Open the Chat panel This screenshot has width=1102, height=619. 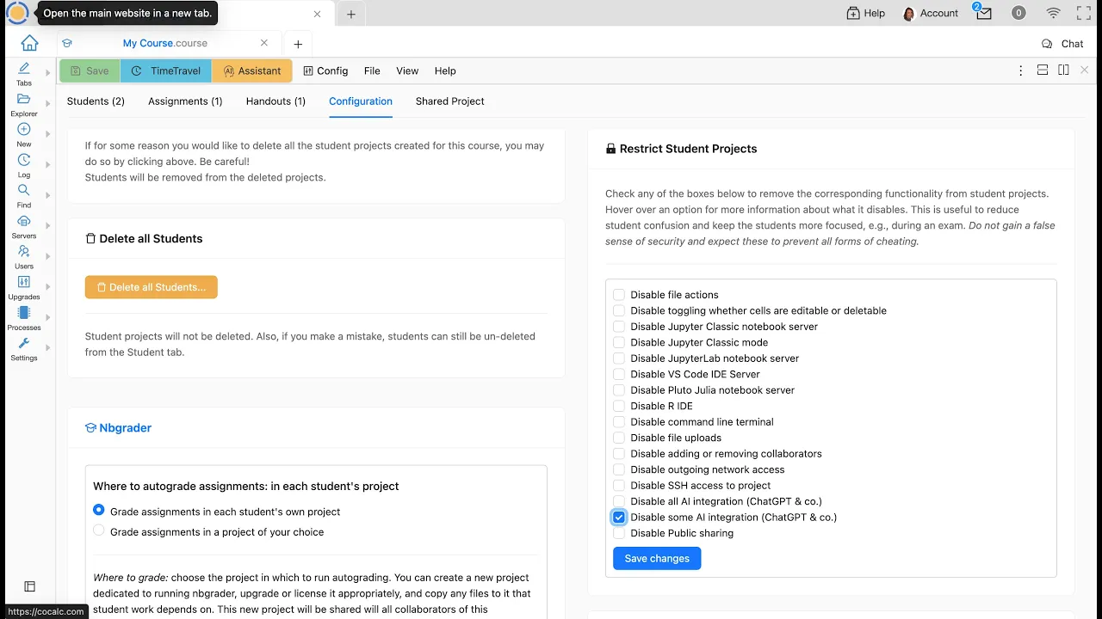pos(1062,44)
